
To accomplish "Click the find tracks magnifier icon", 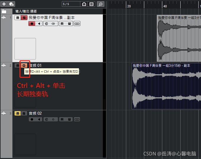I will tap(100, 4).
